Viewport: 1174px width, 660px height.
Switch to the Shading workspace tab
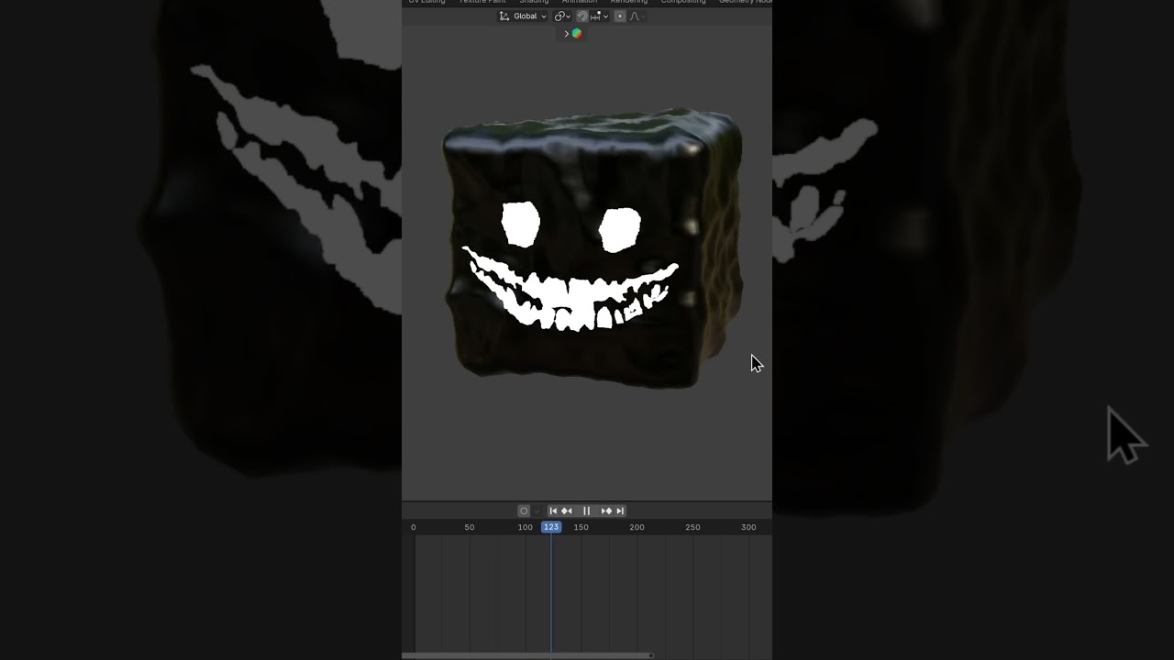[534, 2]
